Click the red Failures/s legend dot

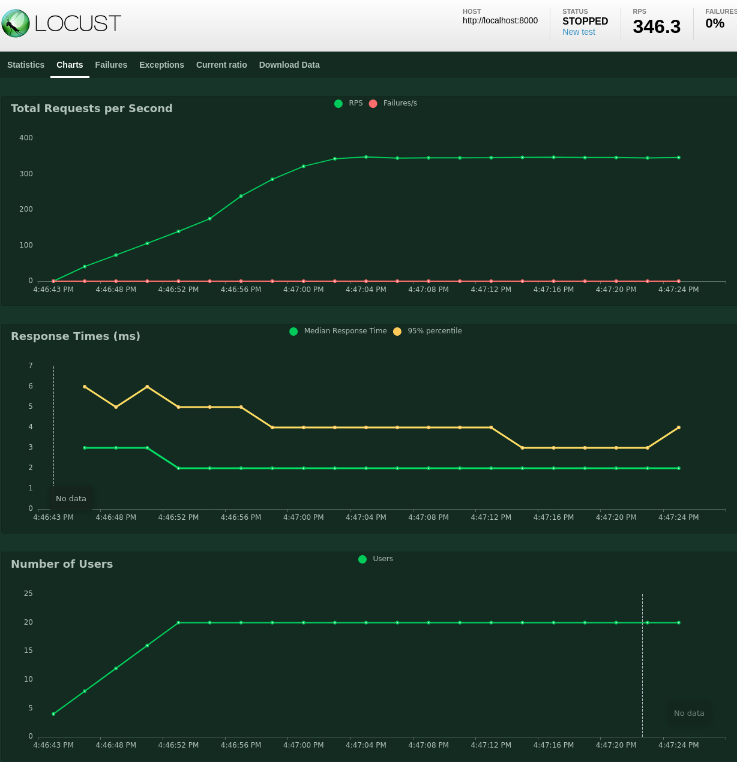click(x=373, y=104)
